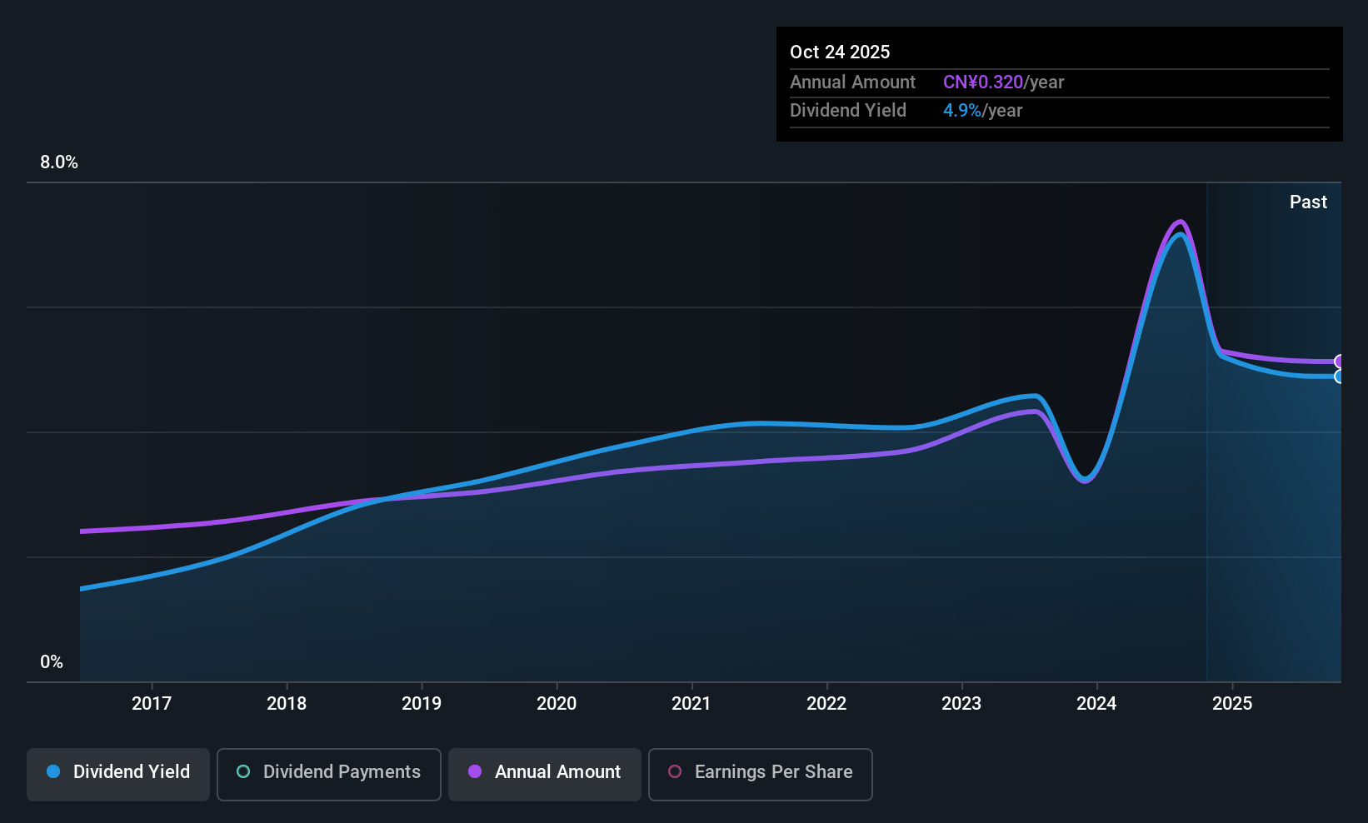This screenshot has height=823, width=1368.
Task: Click the 8.0% y-axis label
Action: point(59,162)
